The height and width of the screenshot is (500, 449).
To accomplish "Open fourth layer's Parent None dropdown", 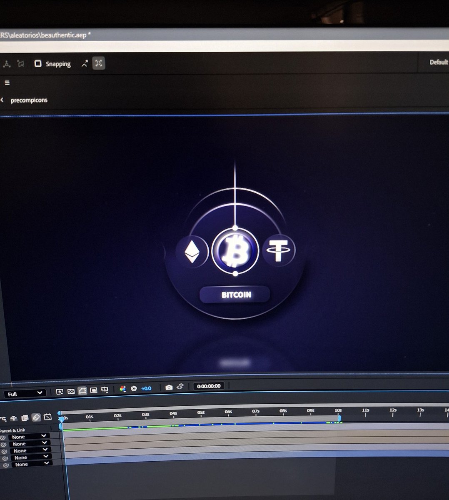I will tap(31, 457).
